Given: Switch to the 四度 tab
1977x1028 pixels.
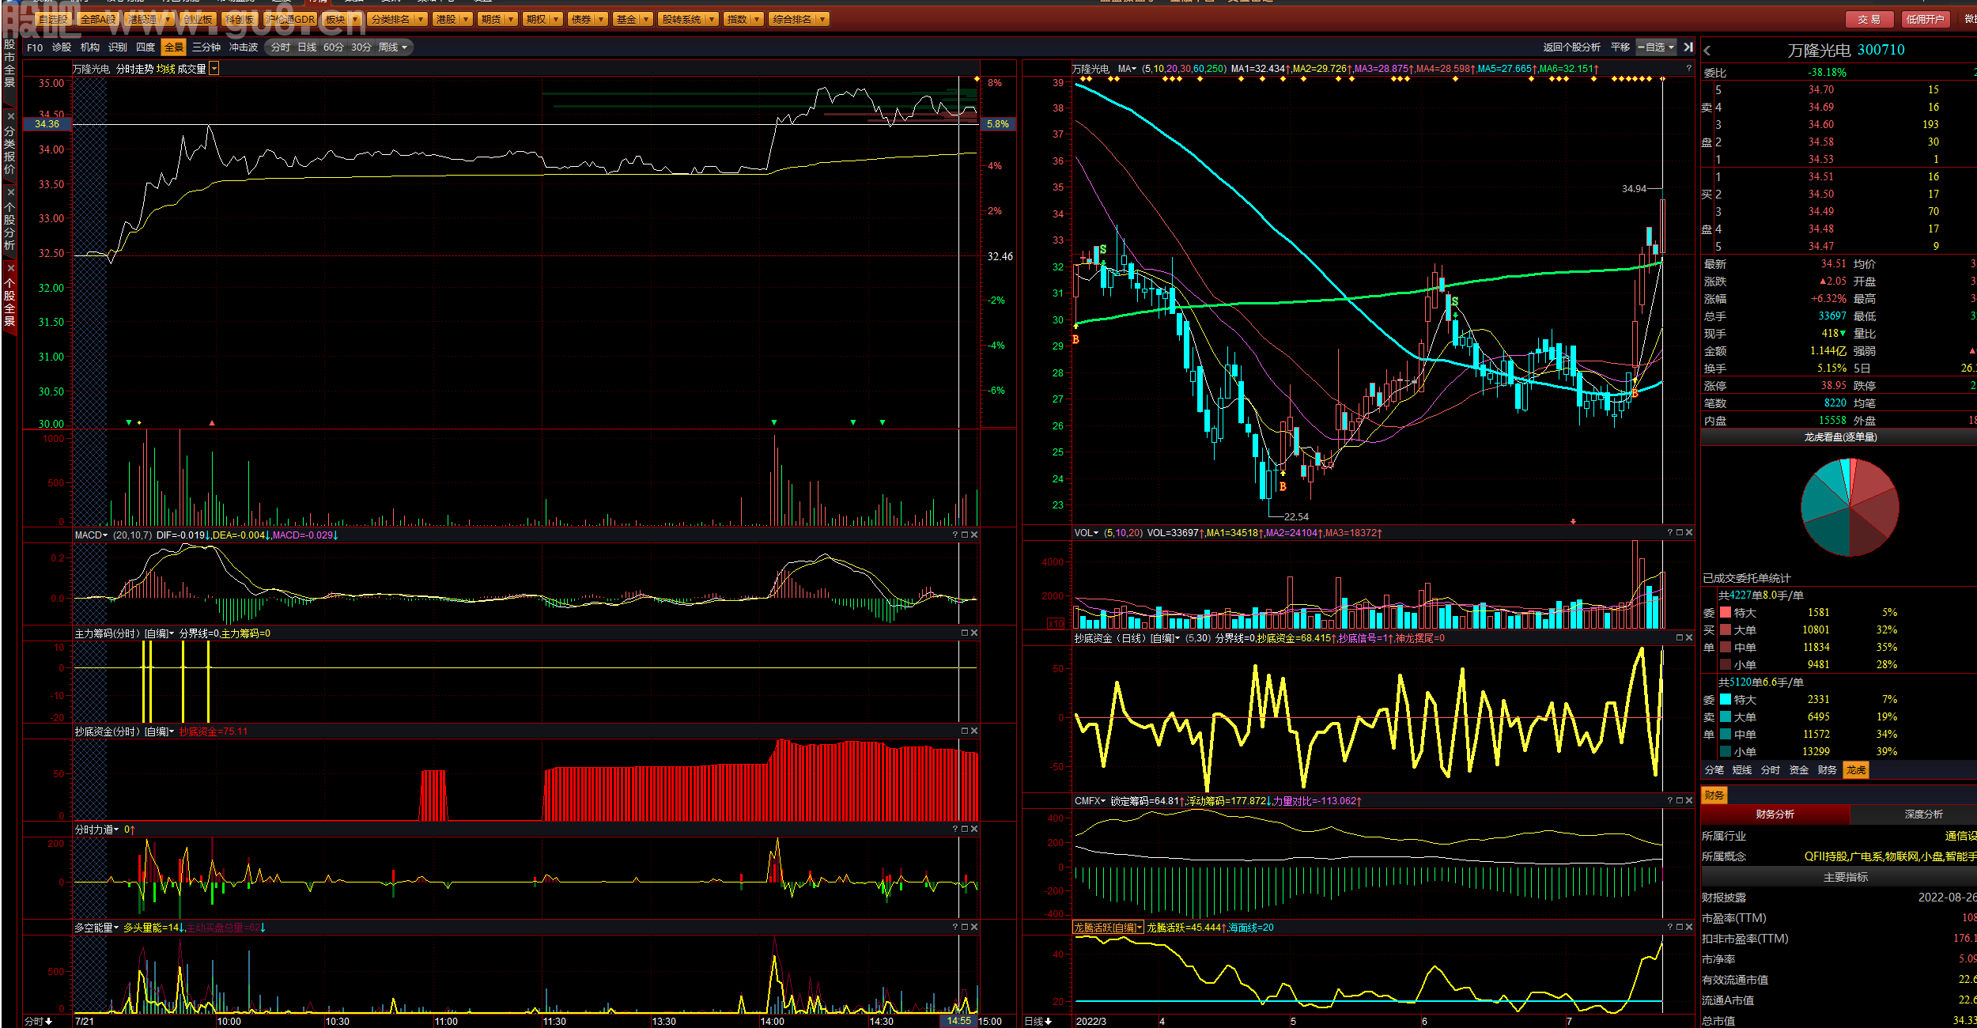Looking at the screenshot, I should click(x=146, y=47).
